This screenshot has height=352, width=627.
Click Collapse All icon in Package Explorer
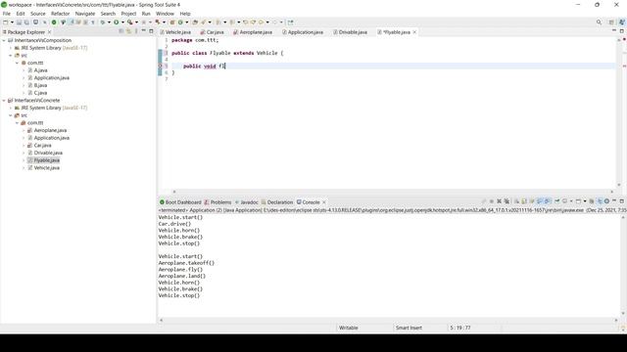121,31
